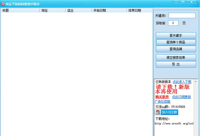Click the 清空搜索结果 button
Screen dimensions: 200x136
(x=176, y=58)
